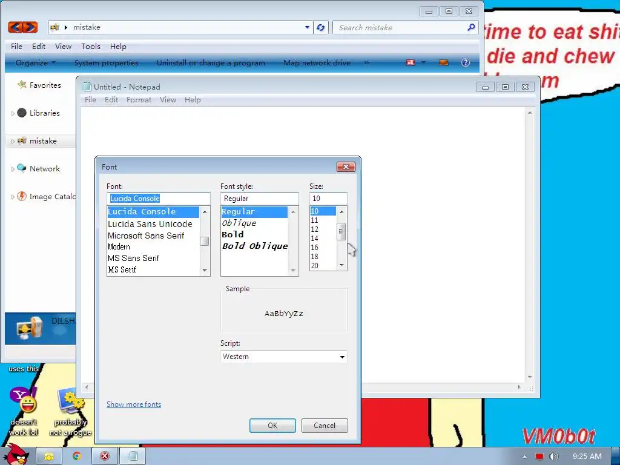Click Cancel in Font dialog
Screen dimensions: 620x465
(325, 426)
